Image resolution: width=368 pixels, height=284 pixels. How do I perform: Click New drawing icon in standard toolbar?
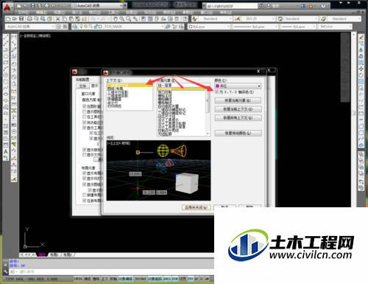pos(8,18)
